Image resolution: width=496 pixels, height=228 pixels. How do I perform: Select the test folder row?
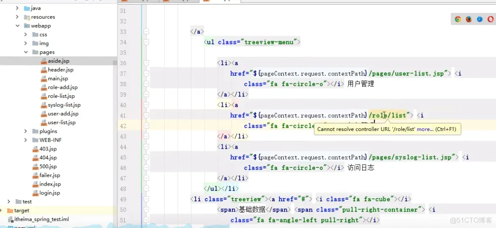tap(59, 202)
